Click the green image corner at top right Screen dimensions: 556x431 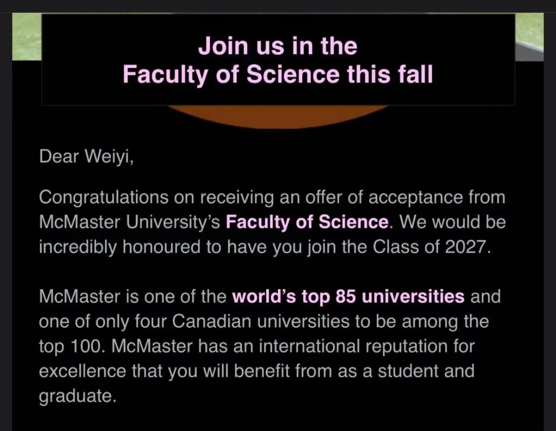tap(529, 37)
